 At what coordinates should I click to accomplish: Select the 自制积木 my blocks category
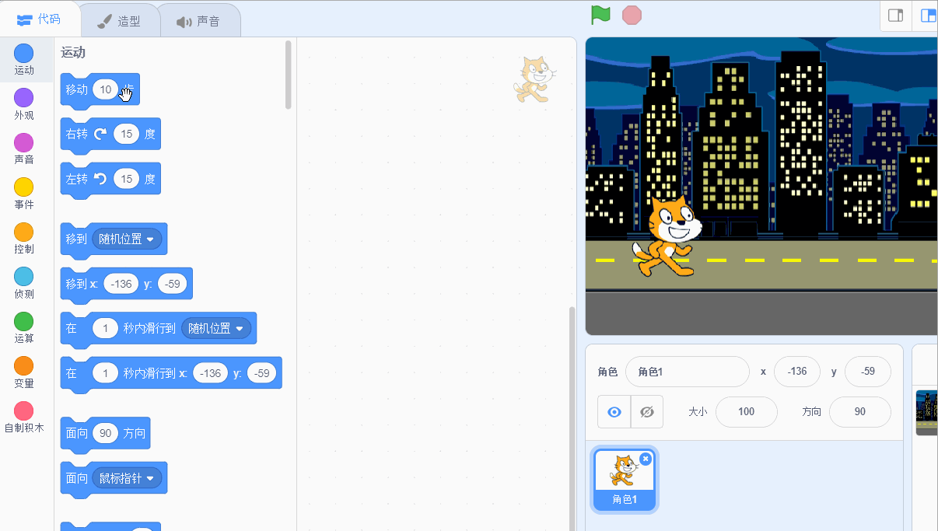coord(24,417)
